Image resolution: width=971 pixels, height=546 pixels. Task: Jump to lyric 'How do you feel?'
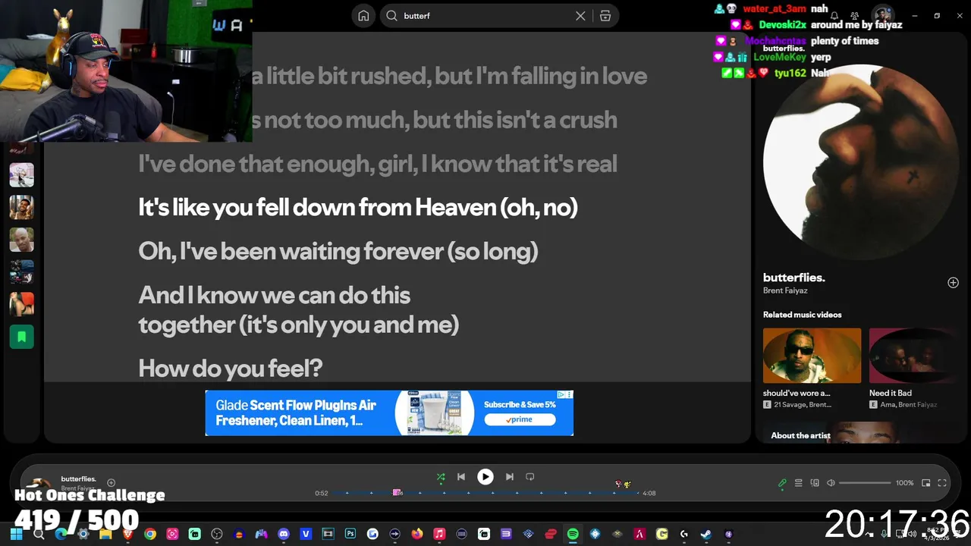231,369
